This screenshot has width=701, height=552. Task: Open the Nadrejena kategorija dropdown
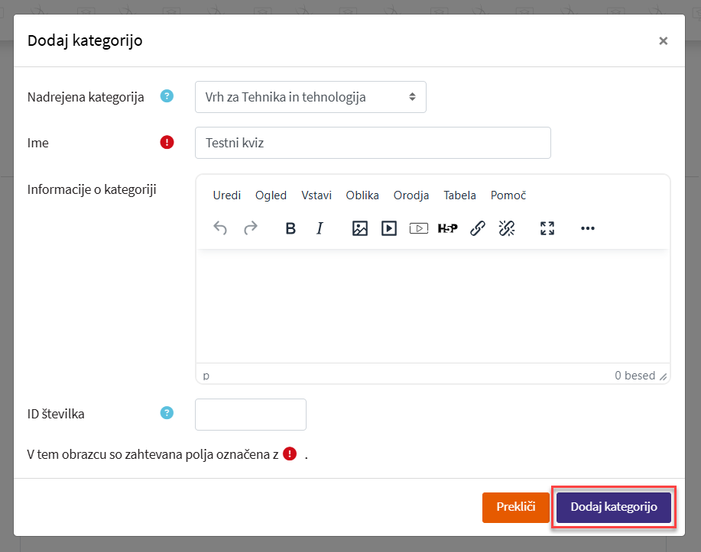(310, 97)
